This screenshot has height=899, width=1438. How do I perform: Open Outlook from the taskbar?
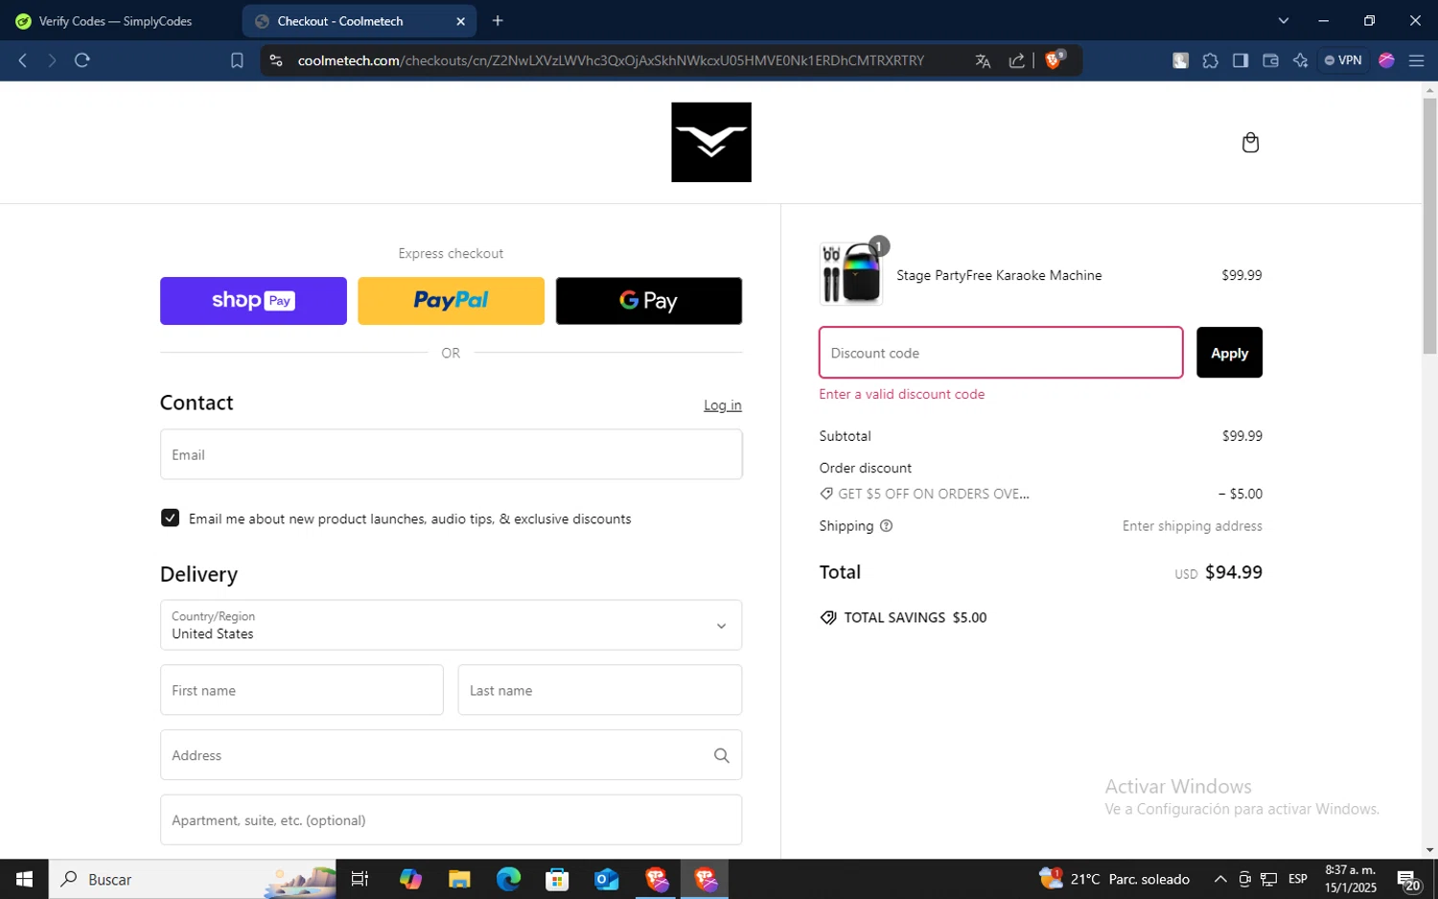point(607,879)
